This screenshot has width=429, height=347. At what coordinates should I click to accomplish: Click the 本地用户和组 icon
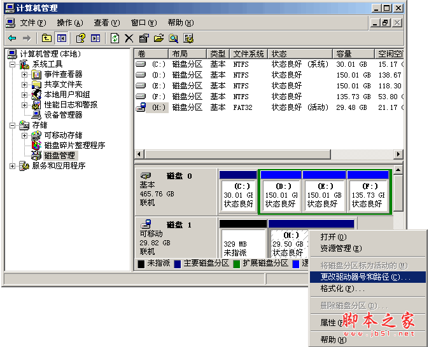(36, 95)
